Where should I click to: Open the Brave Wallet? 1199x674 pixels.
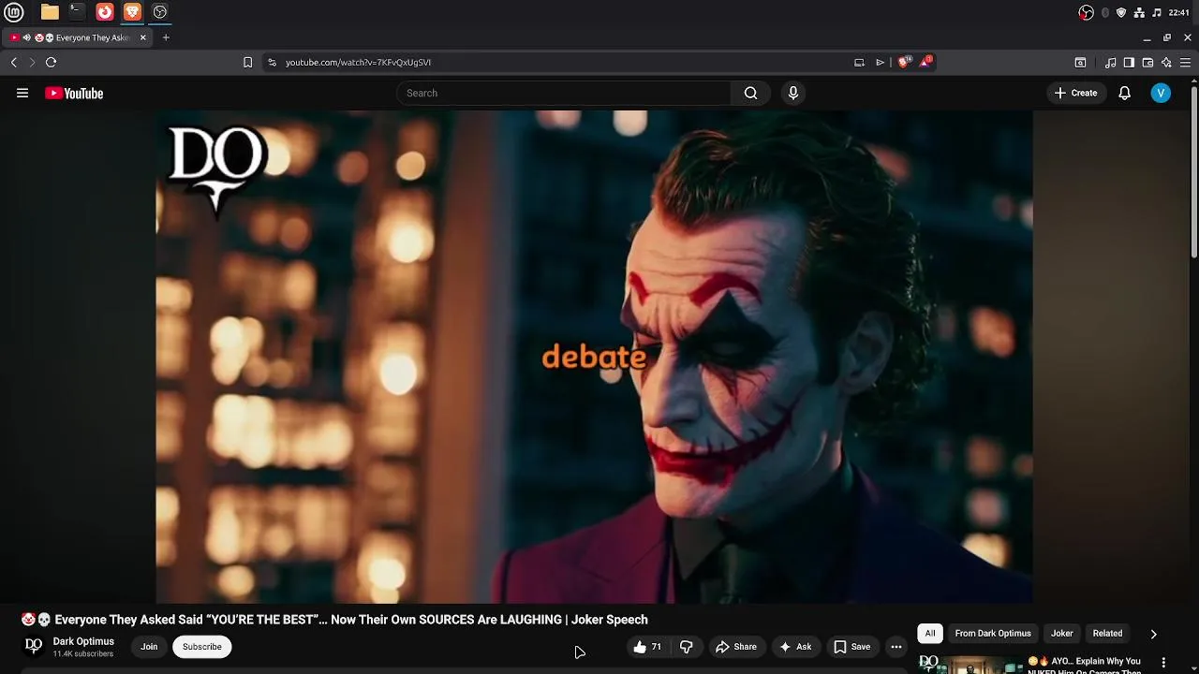coord(1147,63)
